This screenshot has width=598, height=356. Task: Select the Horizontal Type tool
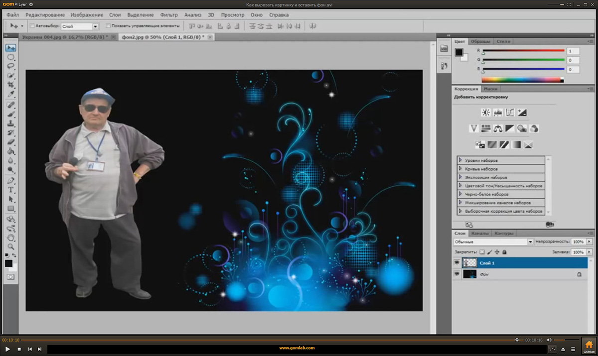[10, 190]
